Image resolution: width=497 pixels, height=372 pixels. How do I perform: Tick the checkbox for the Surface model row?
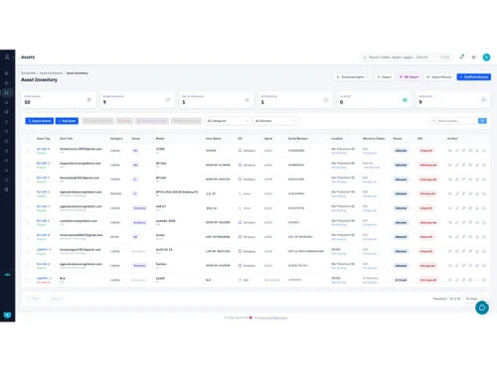point(27,266)
